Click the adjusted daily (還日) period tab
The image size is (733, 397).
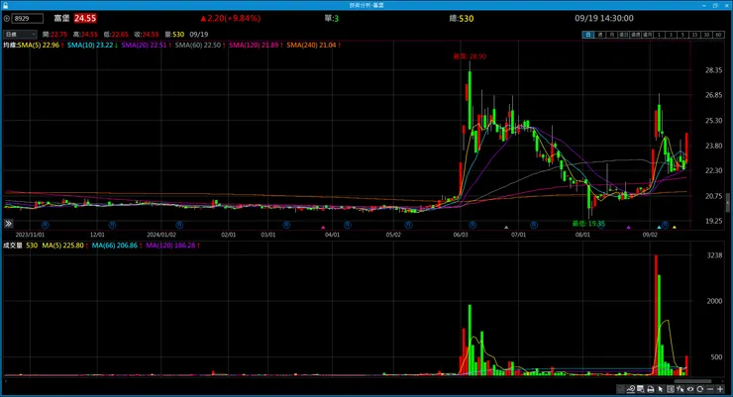[x=624, y=35]
